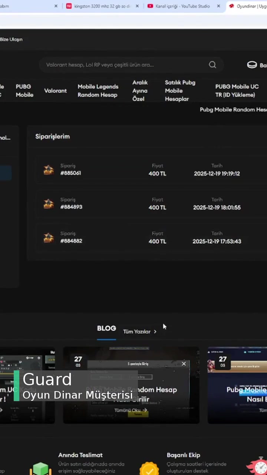Click date 2025-12-19 19:19:12

click(x=217, y=173)
